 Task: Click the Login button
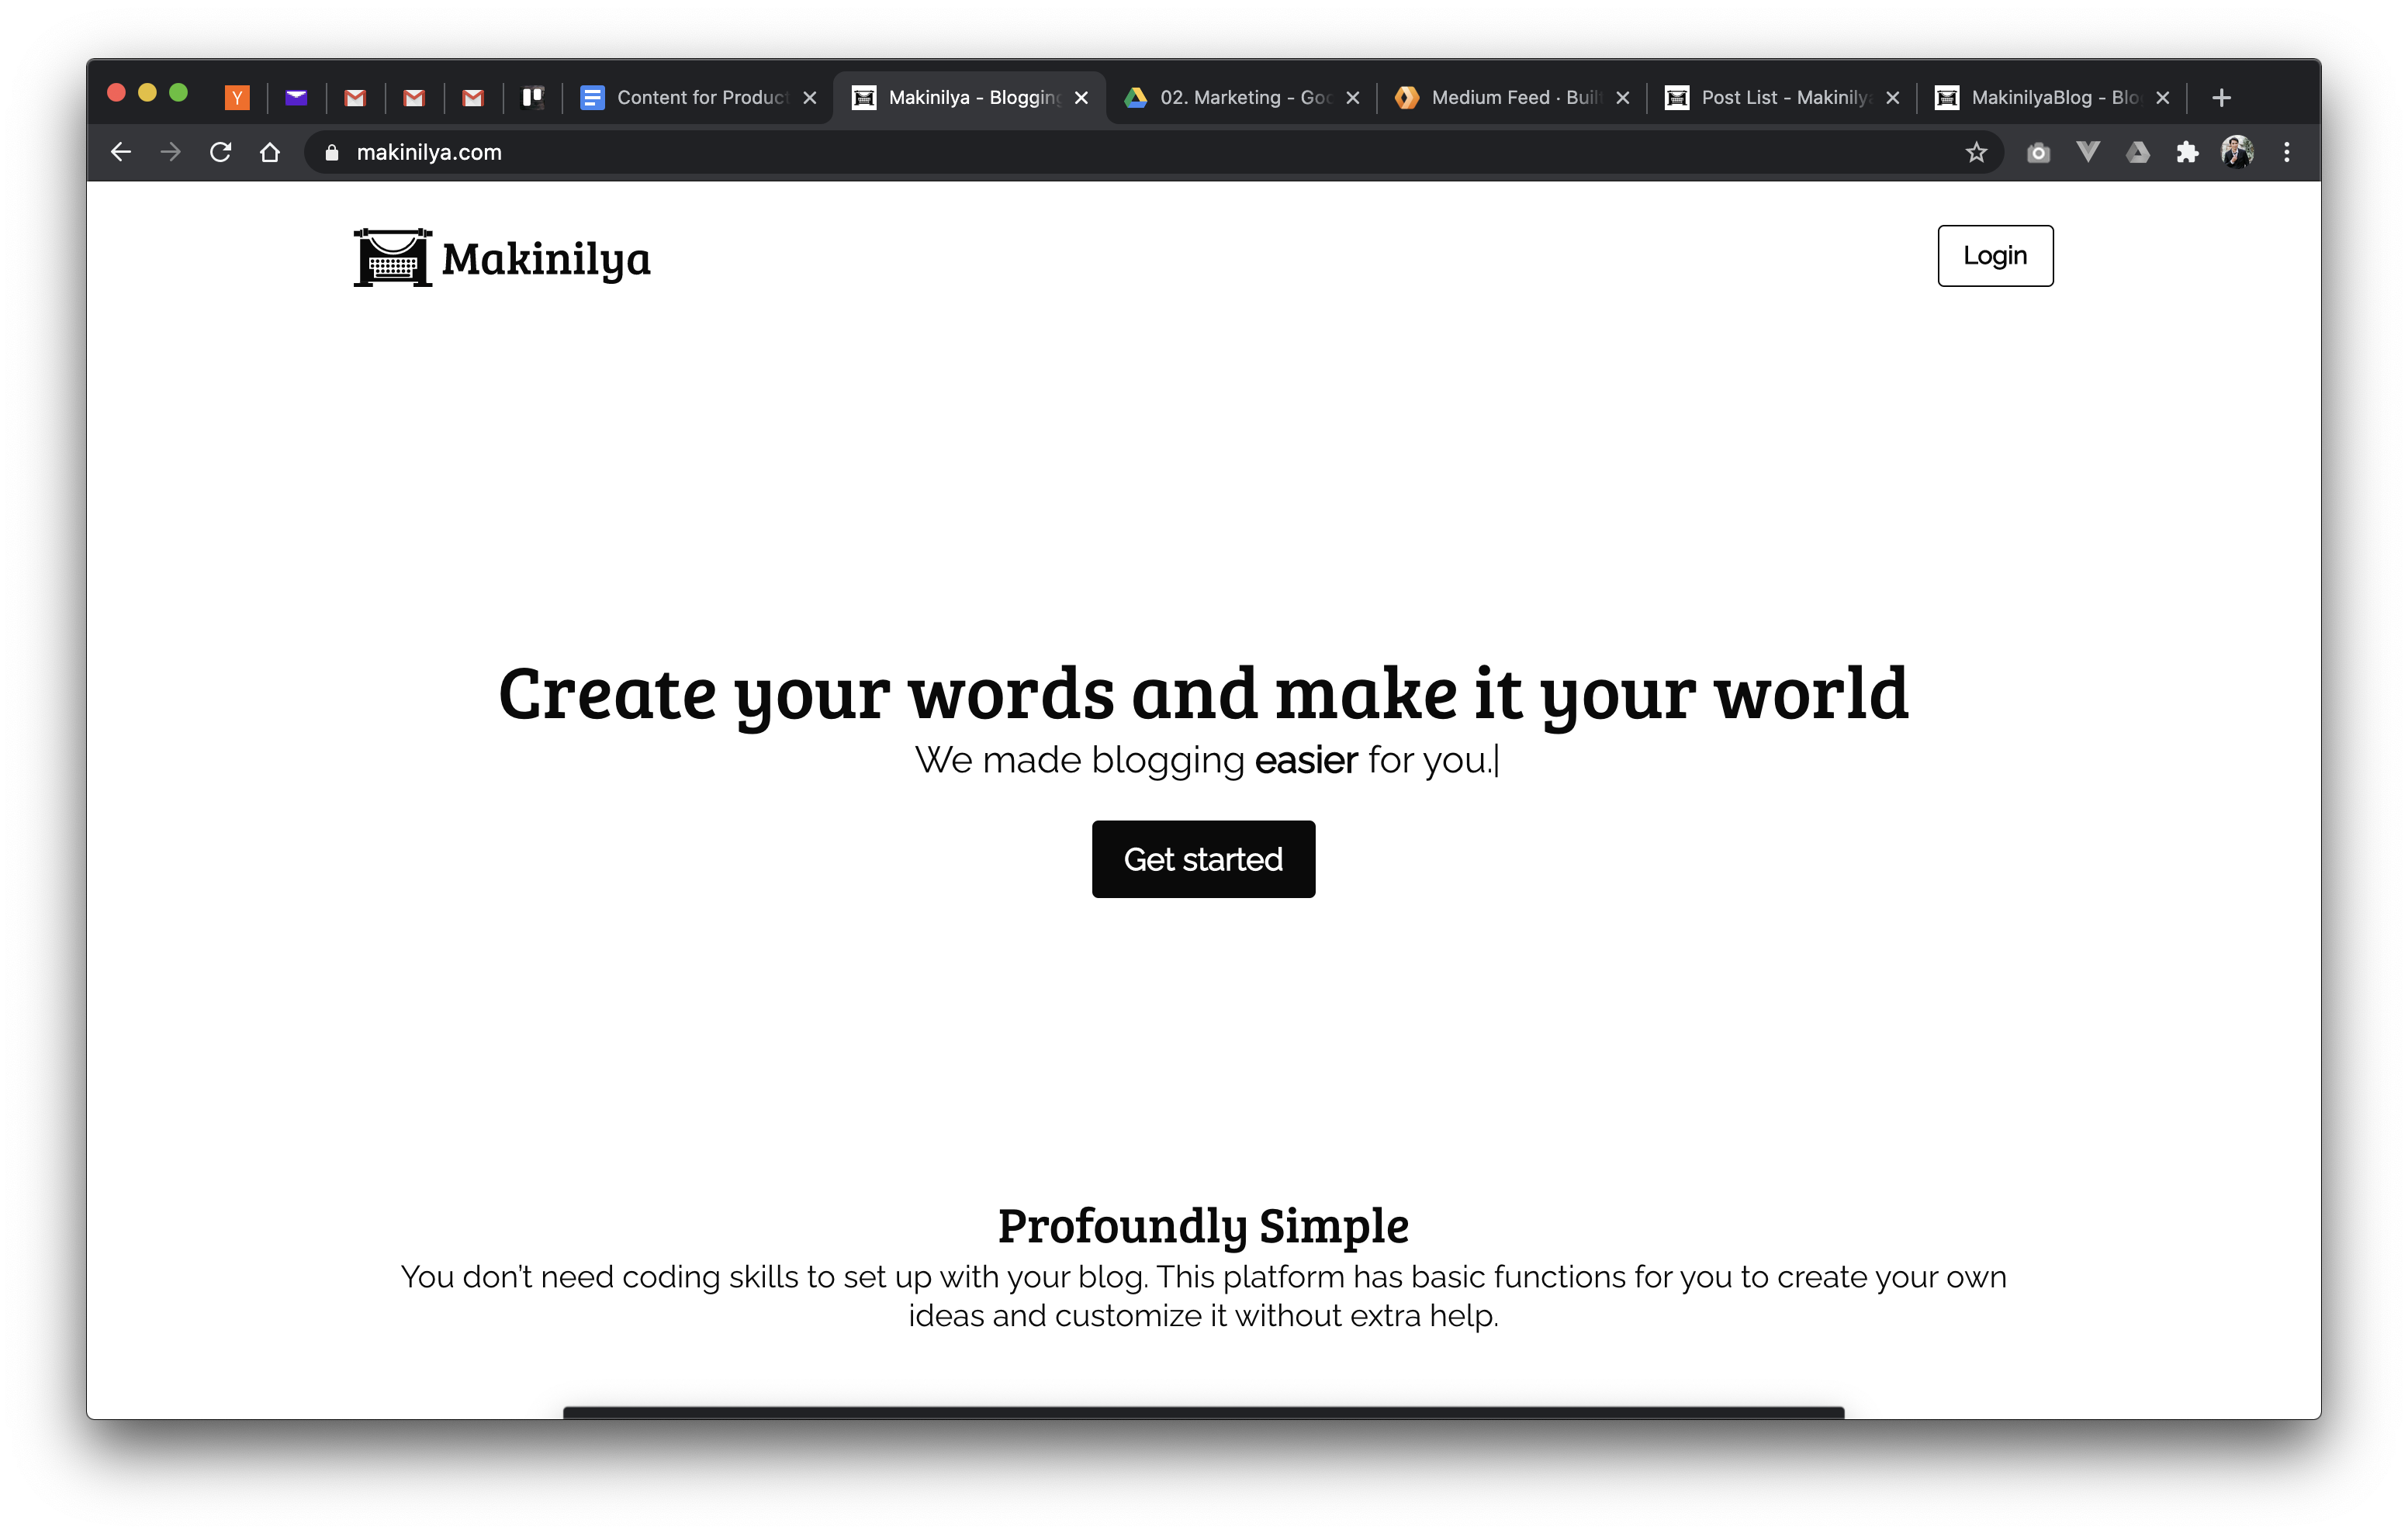pyautogui.click(x=1995, y=256)
